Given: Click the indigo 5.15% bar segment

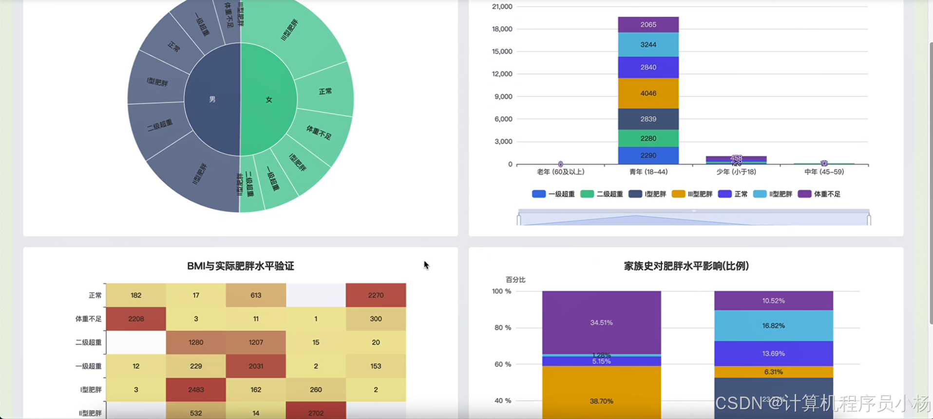Looking at the screenshot, I should click(602, 362).
